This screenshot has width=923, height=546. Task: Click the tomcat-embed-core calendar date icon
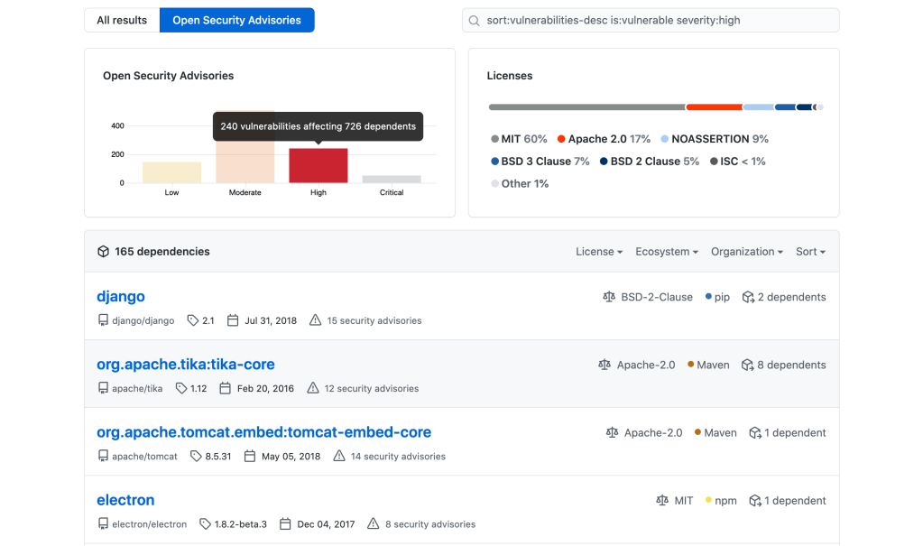pyautogui.click(x=248, y=457)
